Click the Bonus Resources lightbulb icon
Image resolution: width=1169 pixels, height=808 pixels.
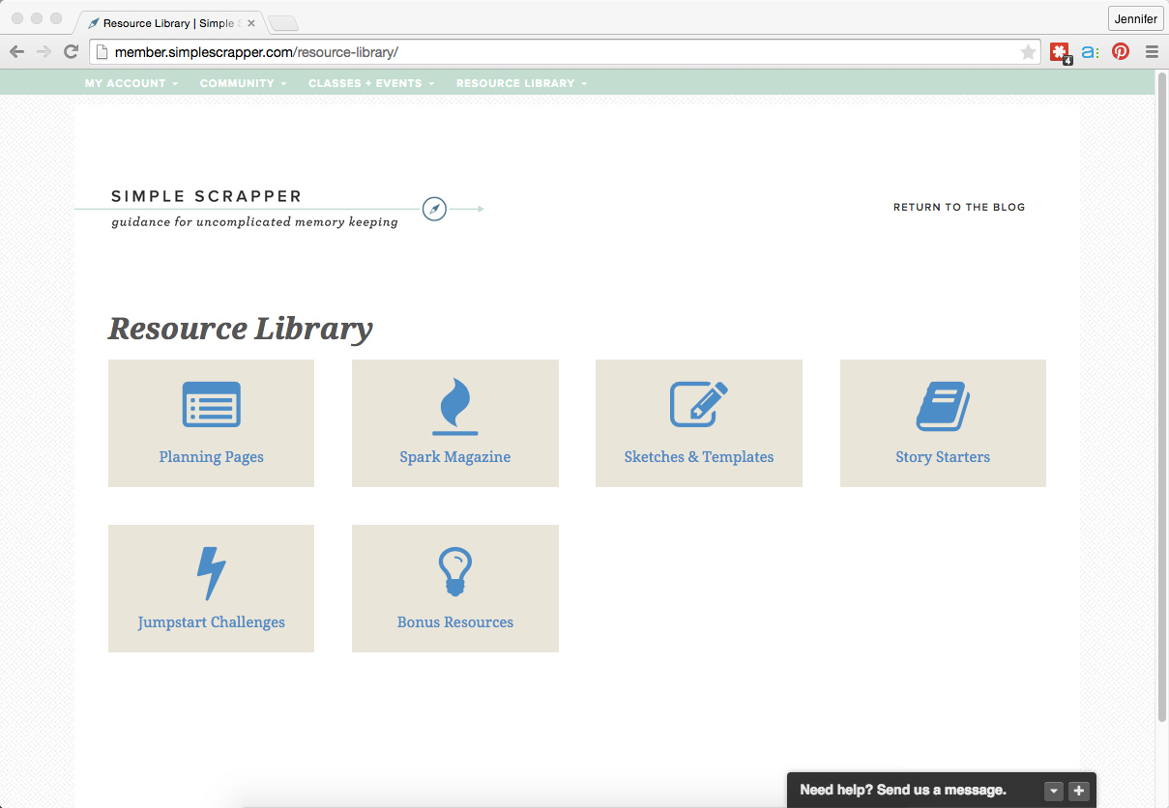(454, 571)
